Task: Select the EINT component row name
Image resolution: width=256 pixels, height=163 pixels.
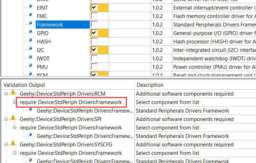Action: click(x=42, y=8)
